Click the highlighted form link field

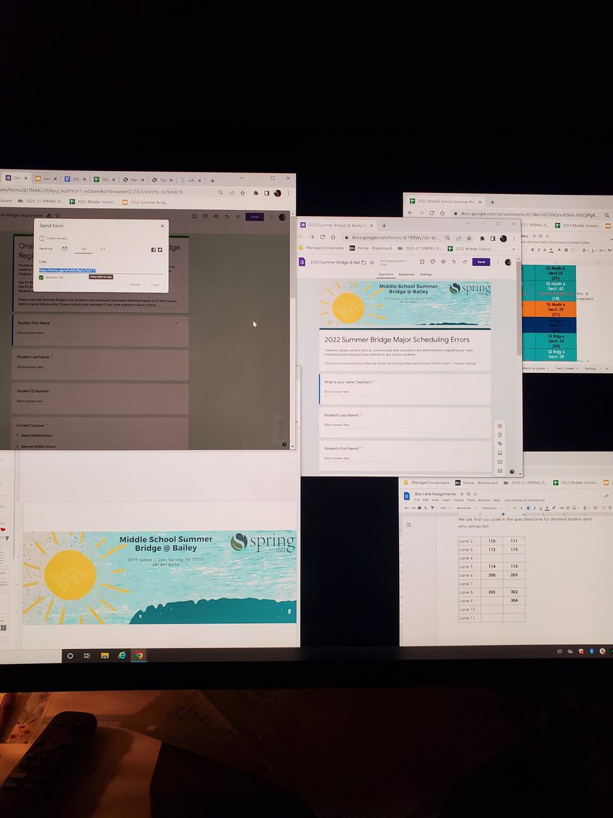tap(69, 270)
